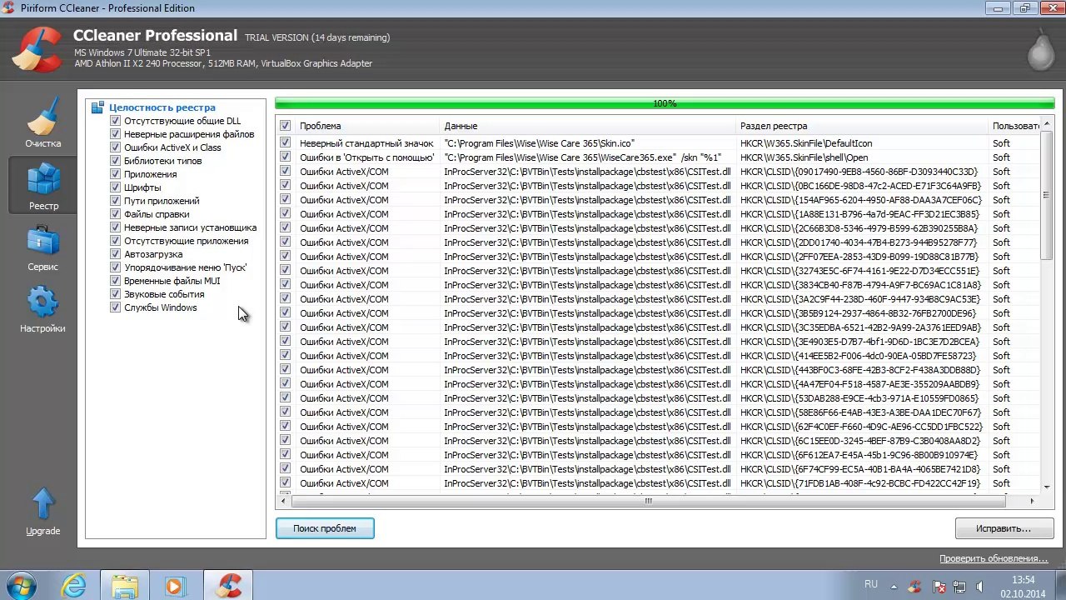The width and height of the screenshot is (1066, 600).
Task: Uncheck Ошибки ActiveX и Class option
Action: click(116, 147)
